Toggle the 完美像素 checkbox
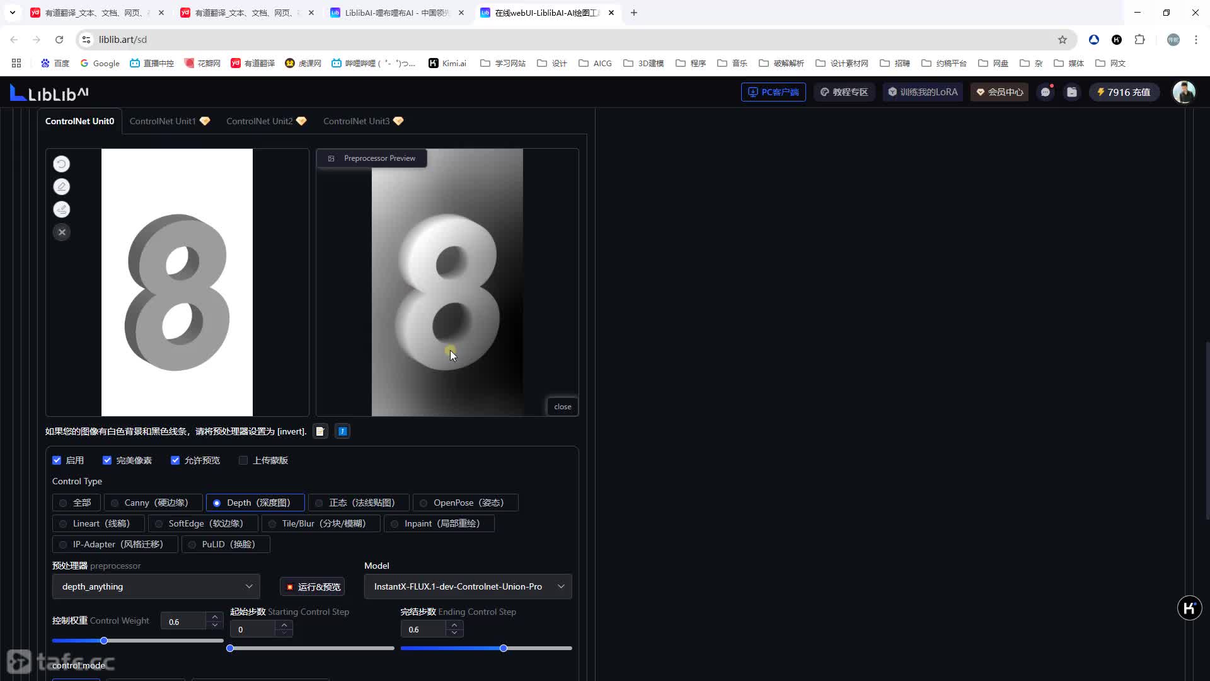1210x681 pixels. tap(107, 460)
